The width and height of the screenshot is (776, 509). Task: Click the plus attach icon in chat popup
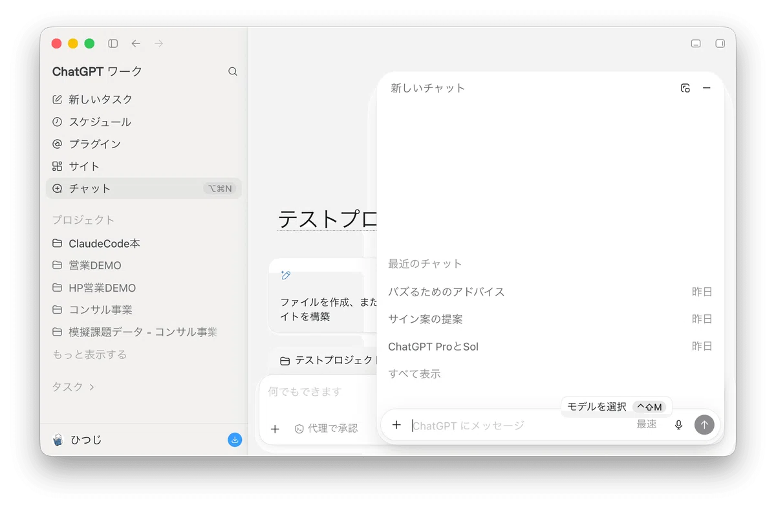[x=397, y=425]
